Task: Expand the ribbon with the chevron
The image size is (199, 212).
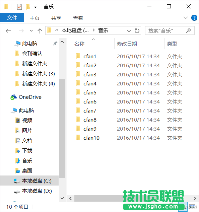Action: [x=186, y=18]
